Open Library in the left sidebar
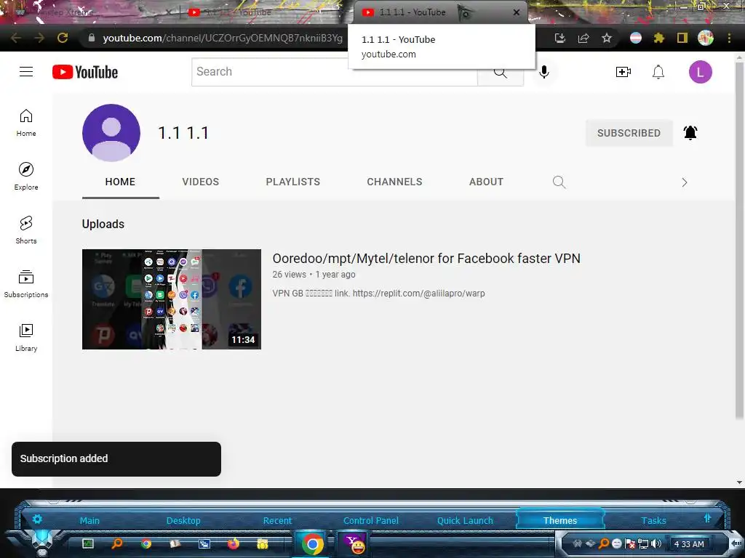This screenshot has width=745, height=558. point(26,337)
